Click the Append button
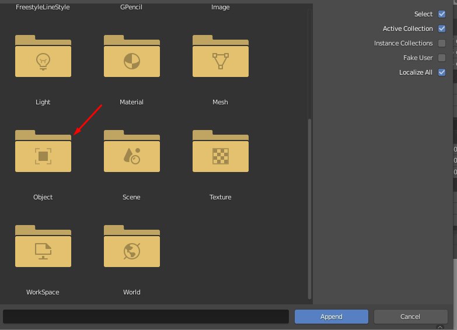 tap(332, 317)
